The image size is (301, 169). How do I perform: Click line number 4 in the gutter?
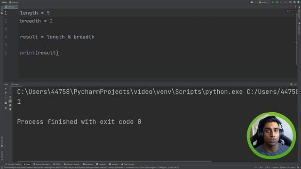[6, 37]
